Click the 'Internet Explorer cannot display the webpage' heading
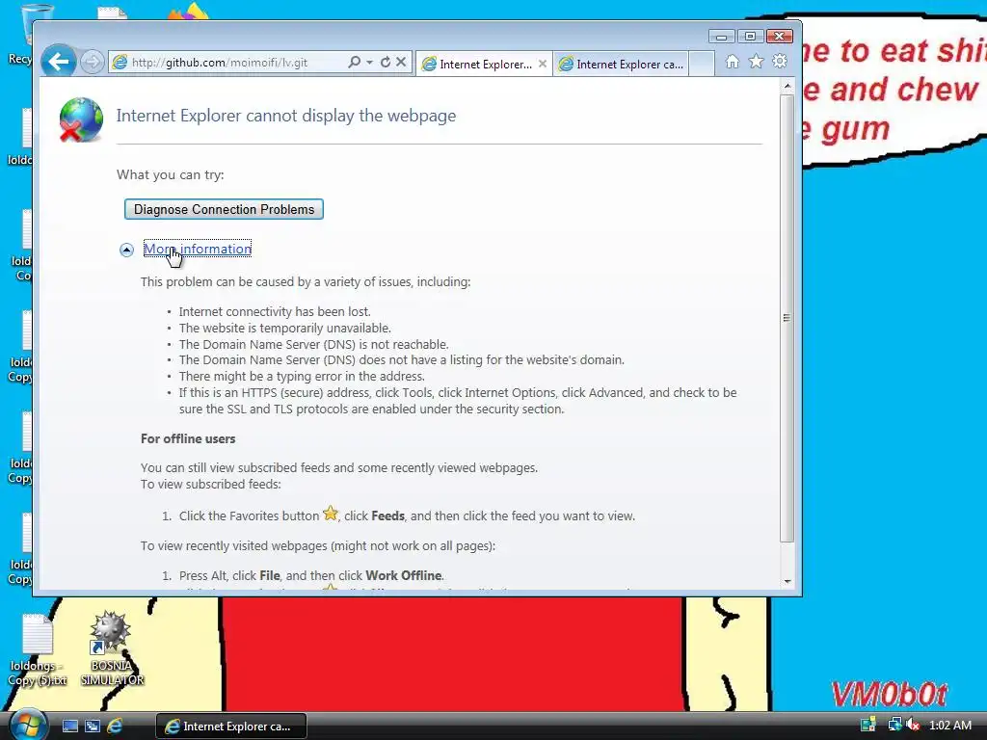This screenshot has height=740, width=987. point(285,116)
